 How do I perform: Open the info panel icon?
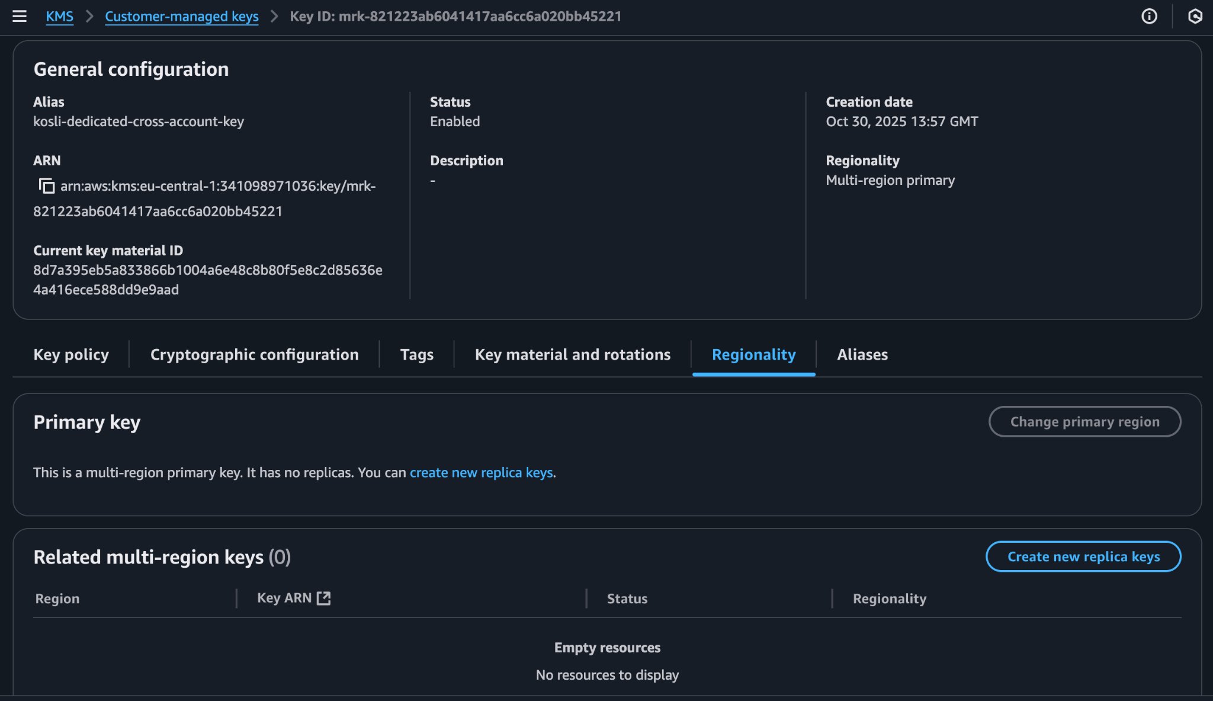point(1149,16)
